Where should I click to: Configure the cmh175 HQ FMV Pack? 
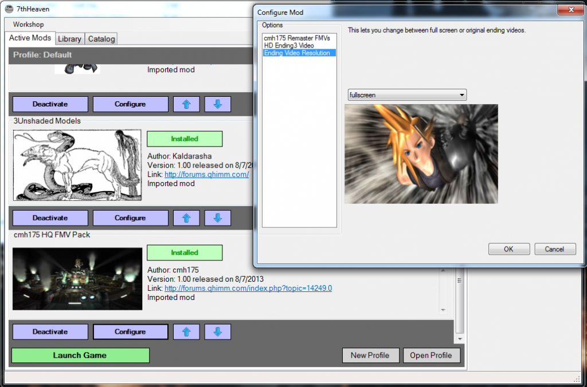coord(130,331)
